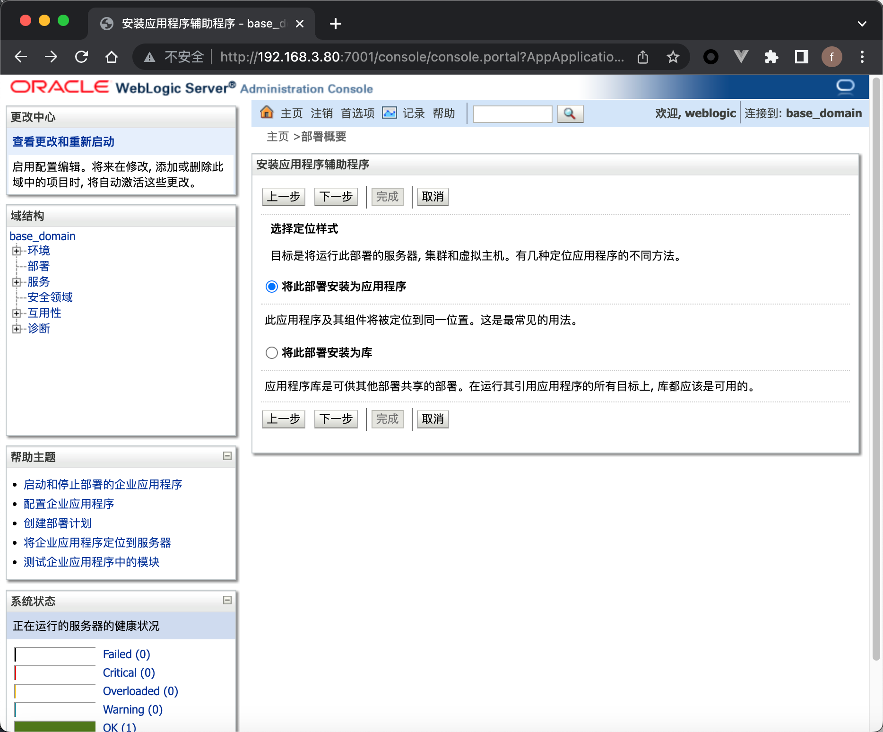The height and width of the screenshot is (732, 883).
Task: Open the 创建部署计划 help link
Action: click(x=57, y=523)
